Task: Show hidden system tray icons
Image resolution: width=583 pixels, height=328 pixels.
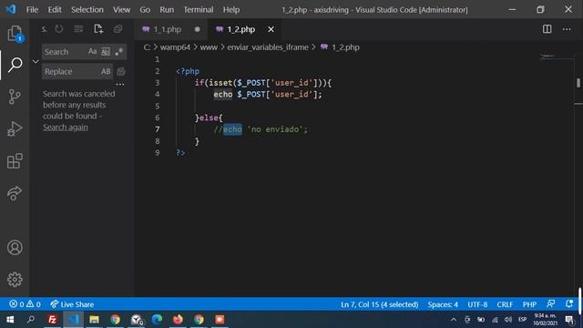Action: pyautogui.click(x=454, y=320)
